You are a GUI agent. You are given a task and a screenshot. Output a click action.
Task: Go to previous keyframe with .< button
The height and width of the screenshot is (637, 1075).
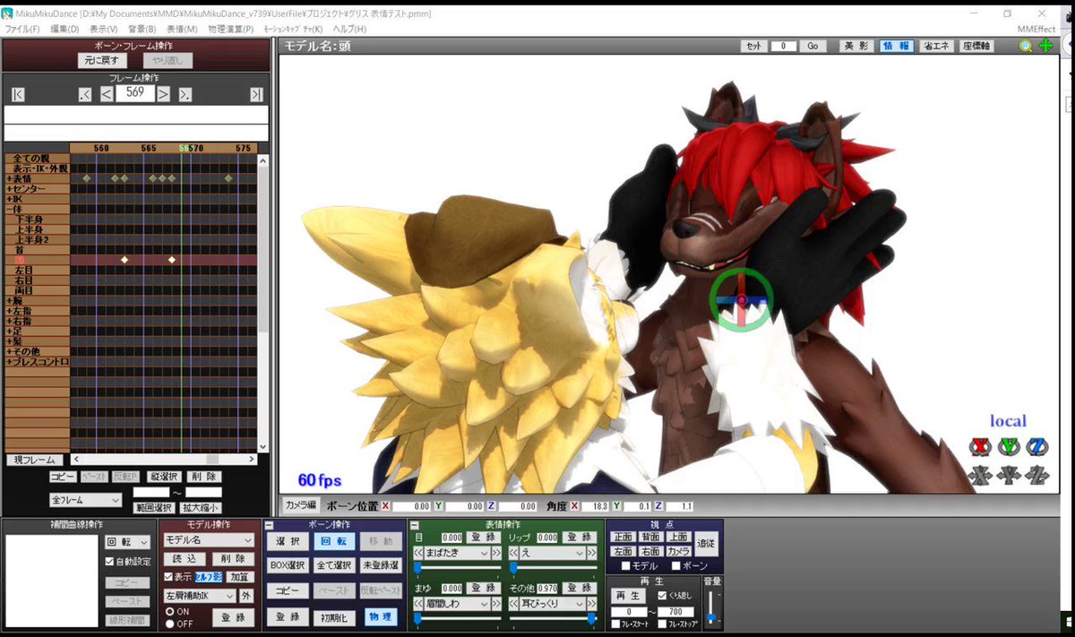coord(85,94)
